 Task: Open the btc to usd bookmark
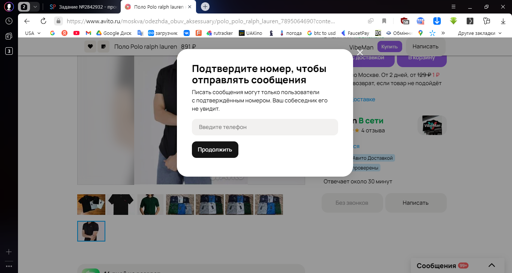coord(321,33)
